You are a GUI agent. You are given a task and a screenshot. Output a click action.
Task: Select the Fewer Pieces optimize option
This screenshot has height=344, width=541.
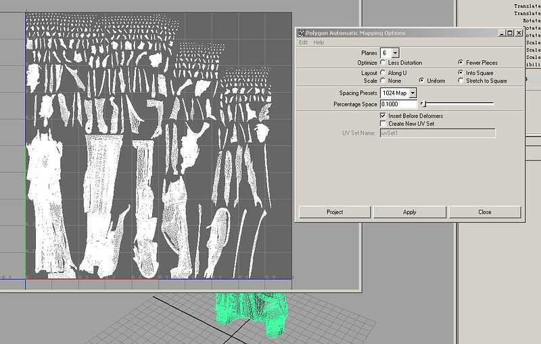tap(461, 62)
